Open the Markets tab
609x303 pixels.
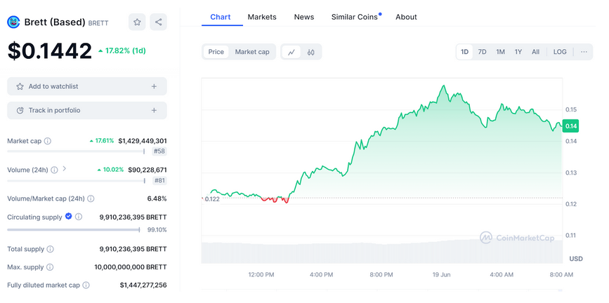(x=262, y=17)
